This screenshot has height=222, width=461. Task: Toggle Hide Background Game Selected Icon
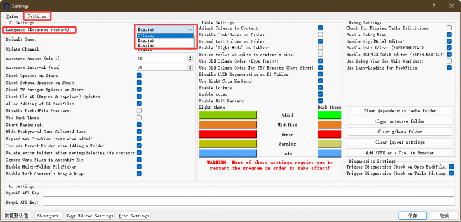click(x=139, y=132)
